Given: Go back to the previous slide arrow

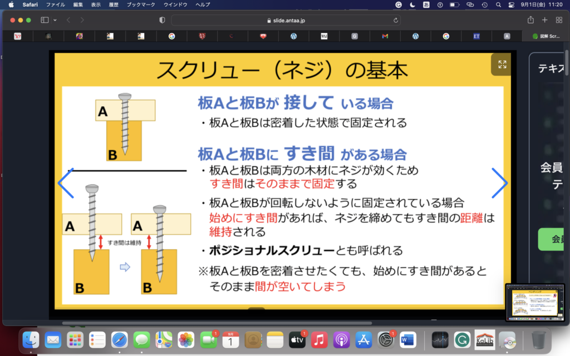Looking at the screenshot, I should [66, 183].
